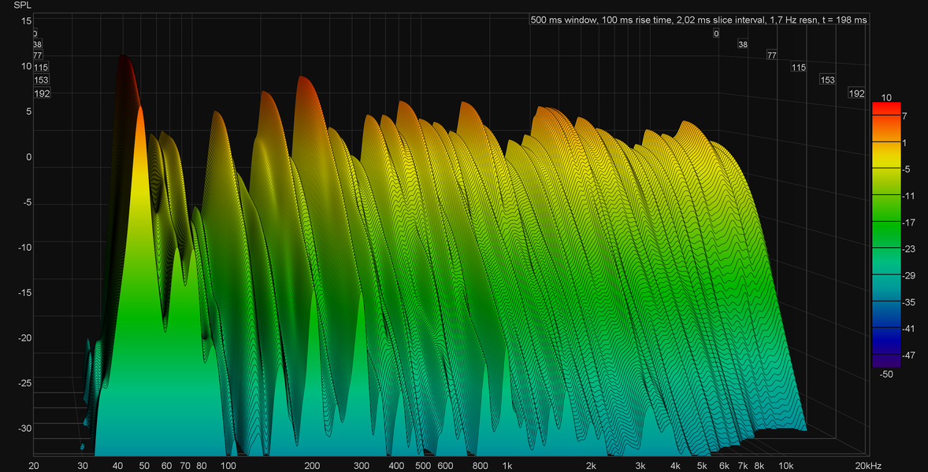Click the 77 time label on the right
The height and width of the screenshot is (472, 928).
[x=772, y=55]
